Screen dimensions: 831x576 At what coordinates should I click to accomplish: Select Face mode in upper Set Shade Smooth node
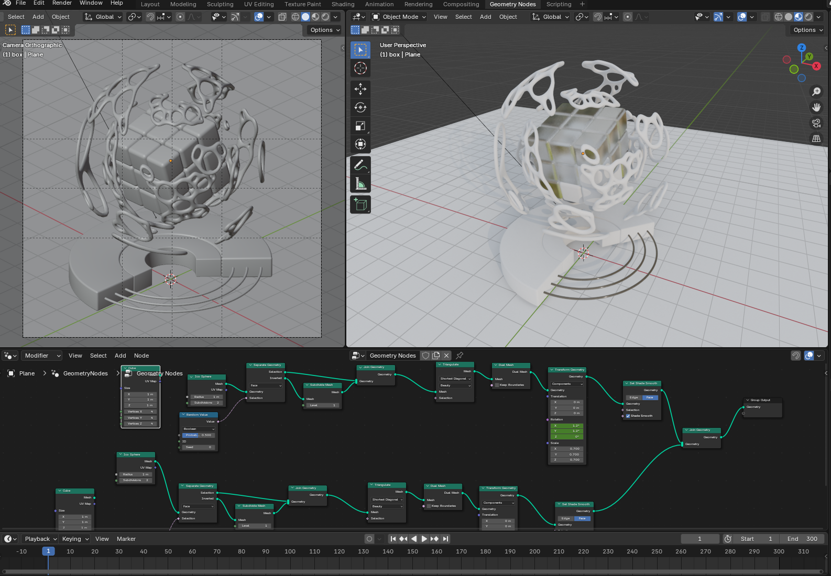[x=650, y=397]
